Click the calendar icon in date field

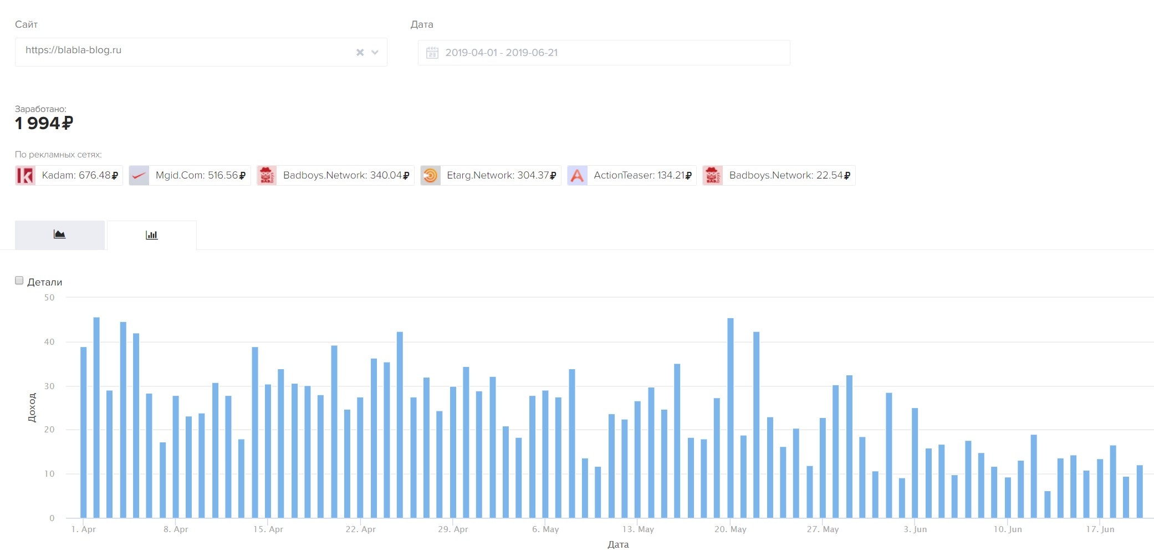point(432,53)
